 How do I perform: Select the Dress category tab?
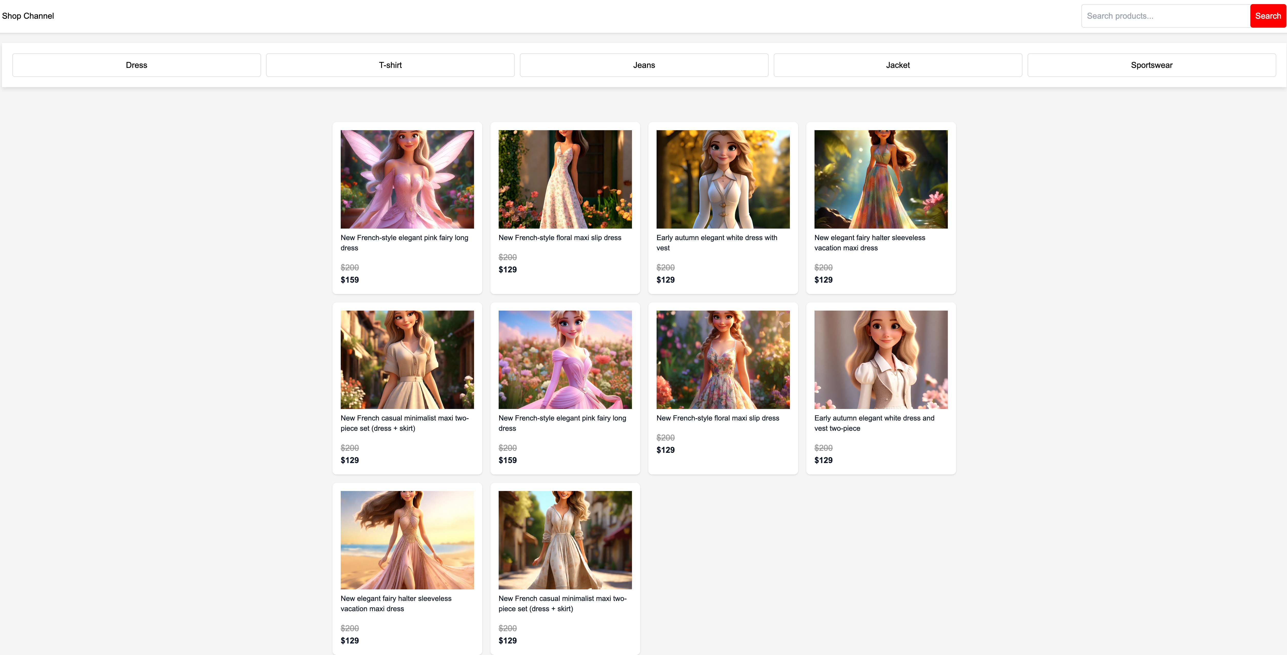tap(136, 65)
